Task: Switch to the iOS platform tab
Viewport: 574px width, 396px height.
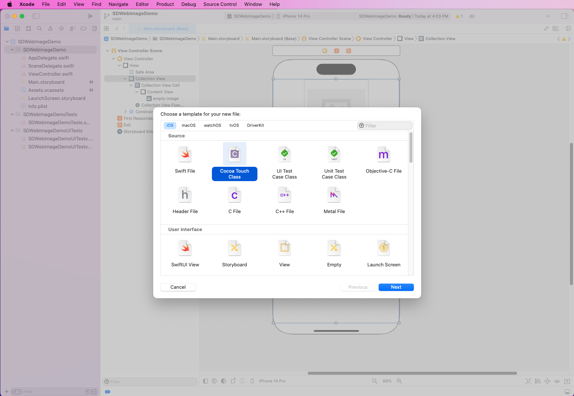Action: [170, 125]
